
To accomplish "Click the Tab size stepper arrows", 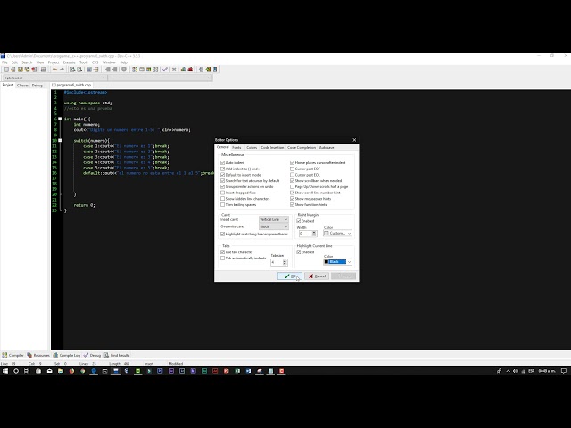I will [285, 262].
